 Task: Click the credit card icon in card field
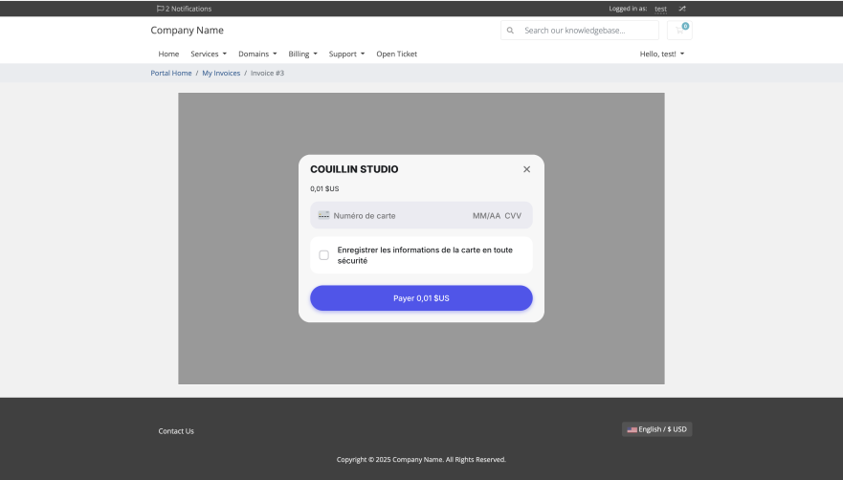pyautogui.click(x=323, y=215)
